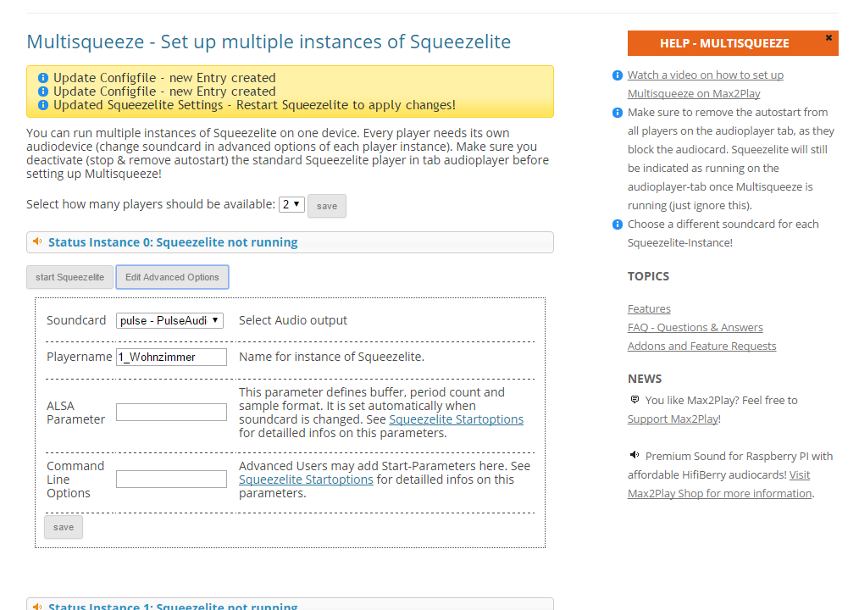This screenshot has width=859, height=610.
Task: Click the HELP - MULTISQUEEZE header
Action: pyautogui.click(x=733, y=43)
